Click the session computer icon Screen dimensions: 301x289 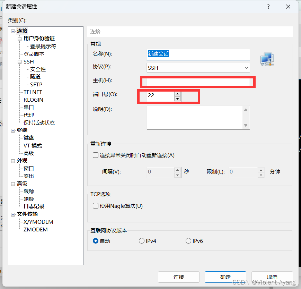267,59
